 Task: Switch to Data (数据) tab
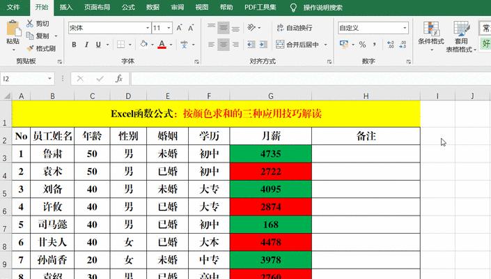pos(153,7)
